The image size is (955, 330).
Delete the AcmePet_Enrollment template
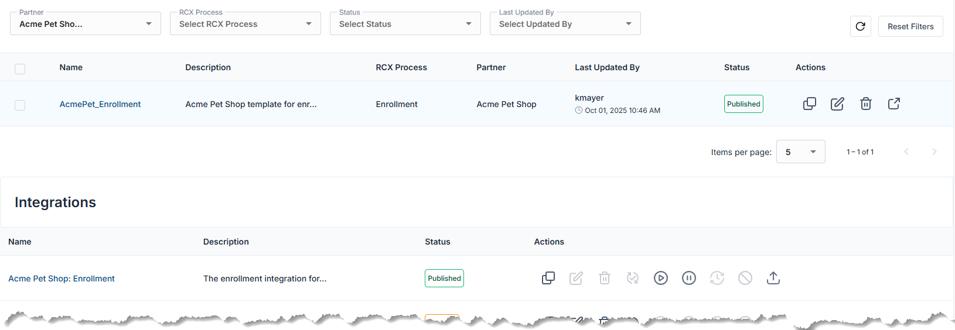(x=865, y=104)
